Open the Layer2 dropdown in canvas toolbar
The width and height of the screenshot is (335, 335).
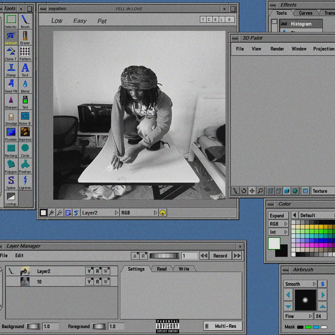click(99, 213)
